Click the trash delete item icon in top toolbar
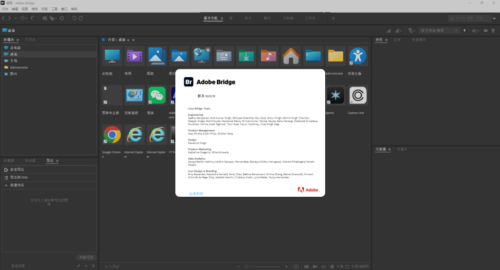The image size is (500, 270). [493, 31]
